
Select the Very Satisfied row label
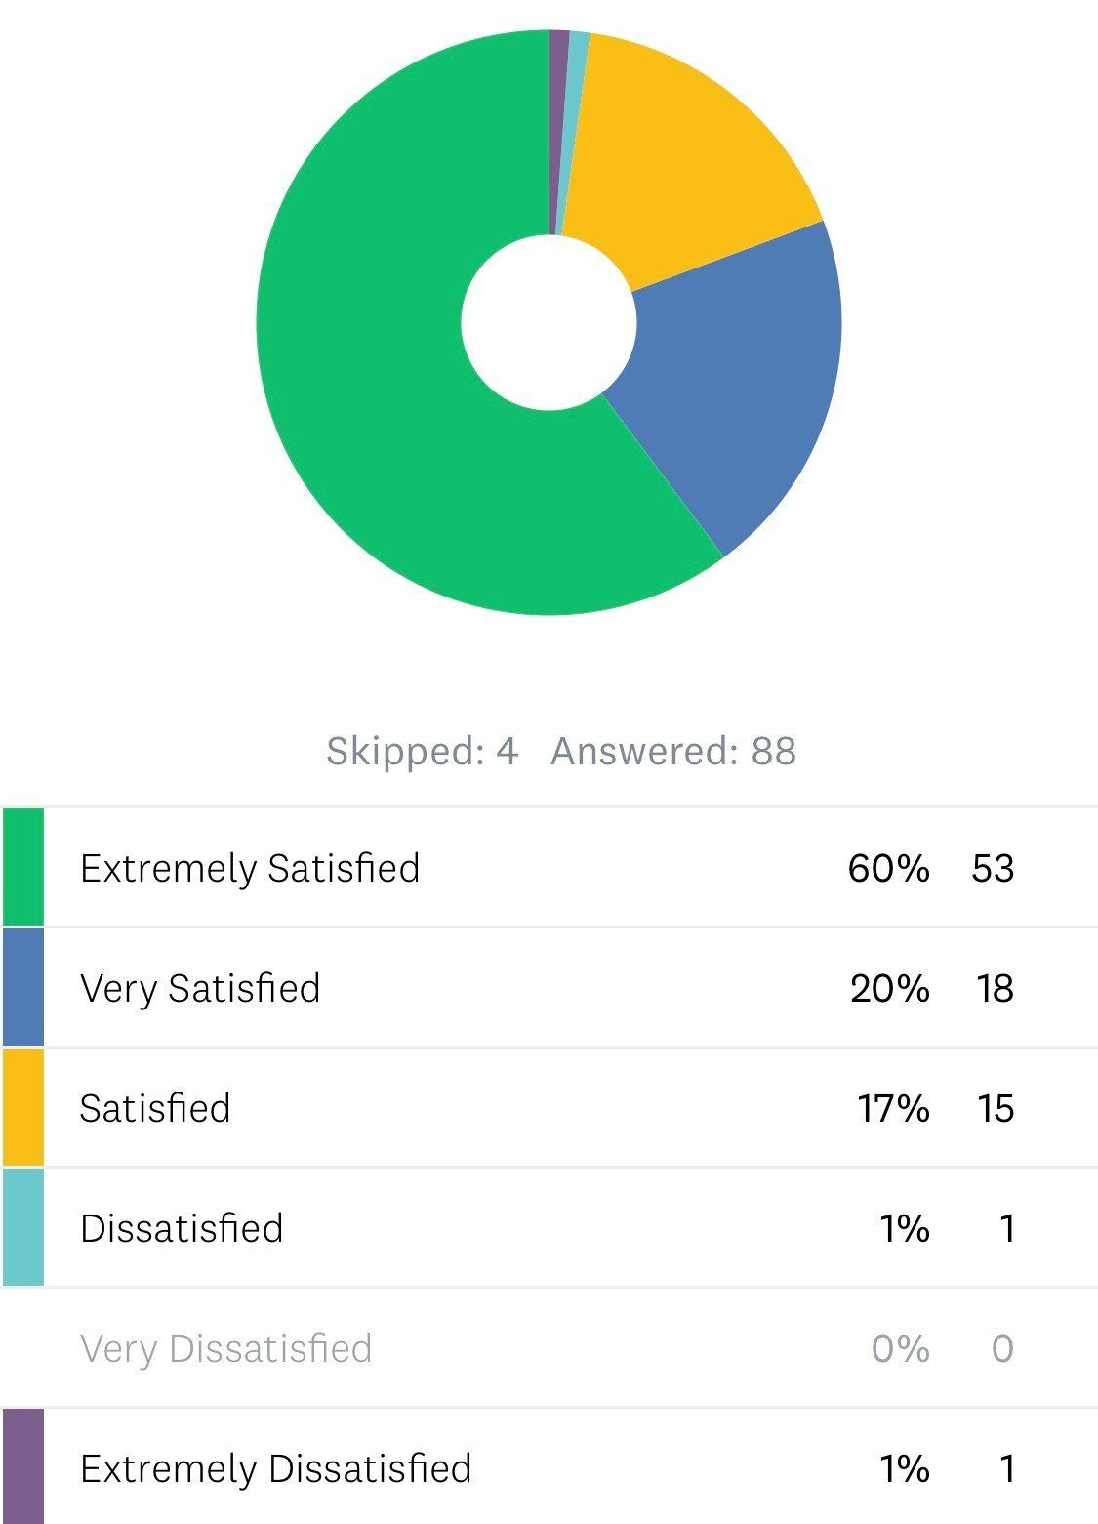coord(200,988)
